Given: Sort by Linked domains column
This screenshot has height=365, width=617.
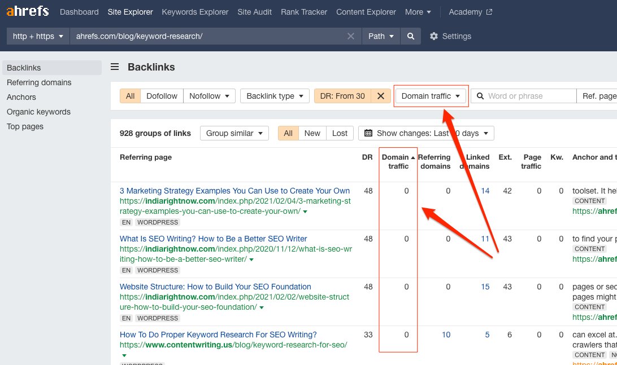Looking at the screenshot, I should point(475,161).
